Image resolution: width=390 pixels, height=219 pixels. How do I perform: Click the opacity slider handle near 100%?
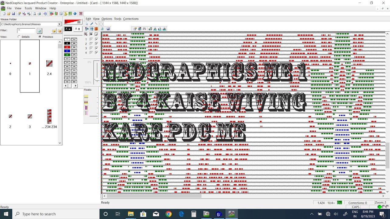click(97, 80)
